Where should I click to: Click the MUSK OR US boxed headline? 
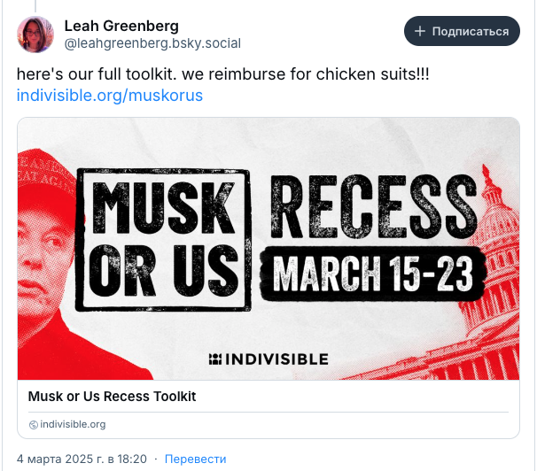coord(163,240)
